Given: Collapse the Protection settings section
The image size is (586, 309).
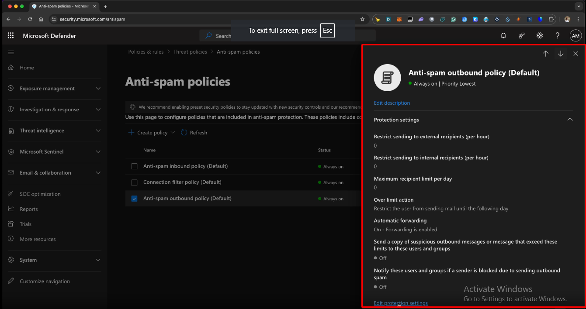Looking at the screenshot, I should point(570,120).
